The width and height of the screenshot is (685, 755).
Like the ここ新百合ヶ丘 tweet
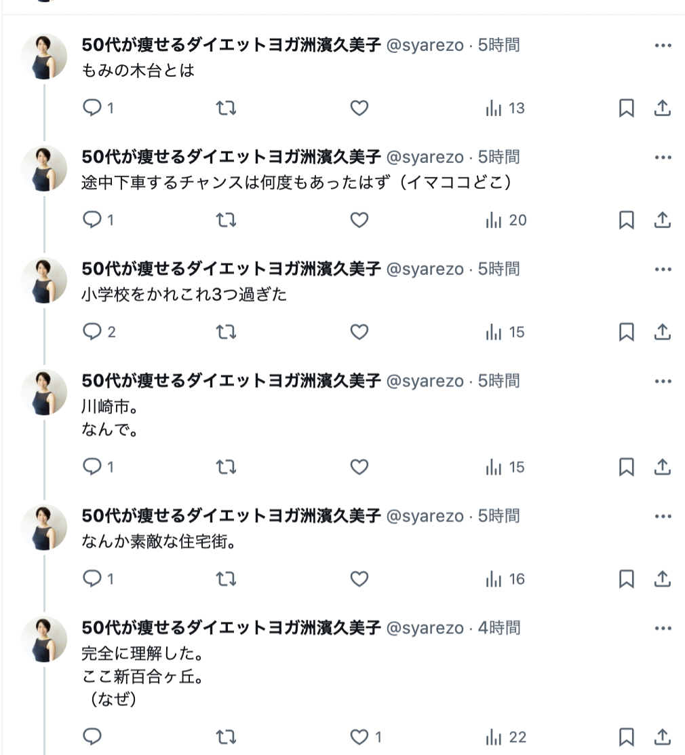point(359,737)
